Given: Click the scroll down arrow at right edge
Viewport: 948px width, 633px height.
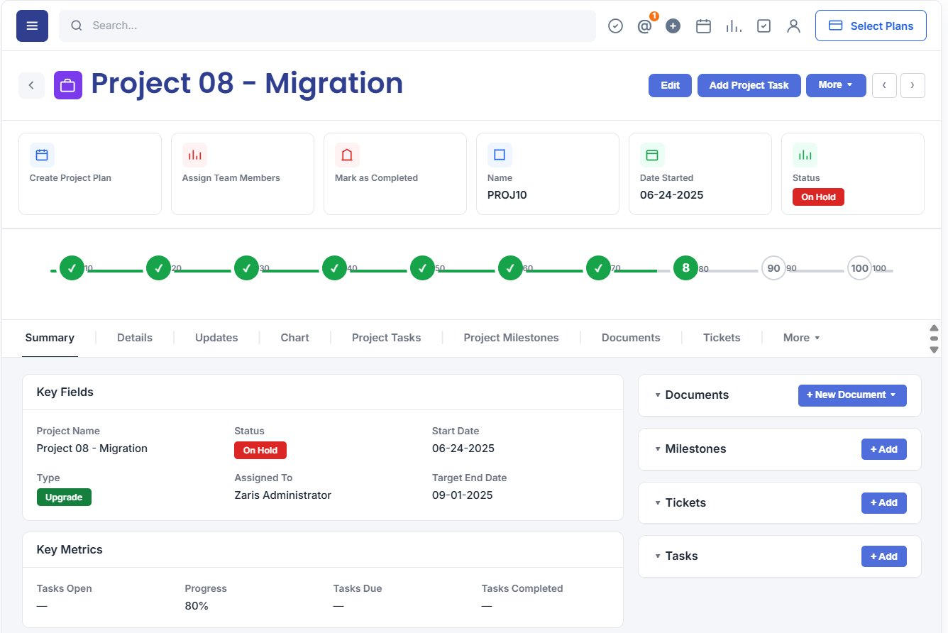Looking at the screenshot, I should pos(934,350).
